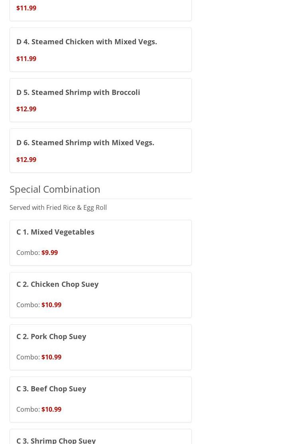Select D 5. Steamed Shrimp with Broccoli
Viewport: 307px width, 444px height.
[78, 92]
